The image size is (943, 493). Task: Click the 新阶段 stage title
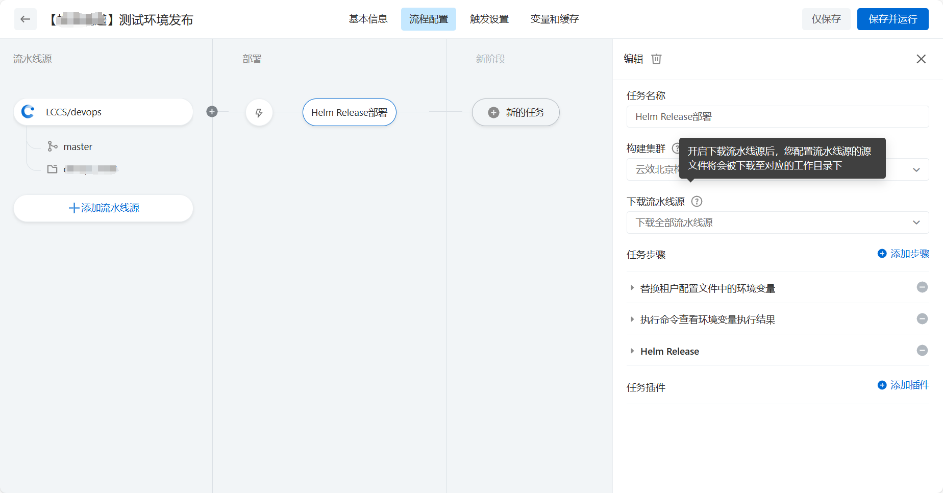[x=490, y=59]
